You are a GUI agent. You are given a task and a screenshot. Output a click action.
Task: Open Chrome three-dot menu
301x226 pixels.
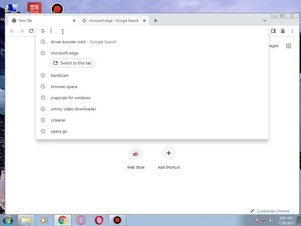(x=292, y=31)
